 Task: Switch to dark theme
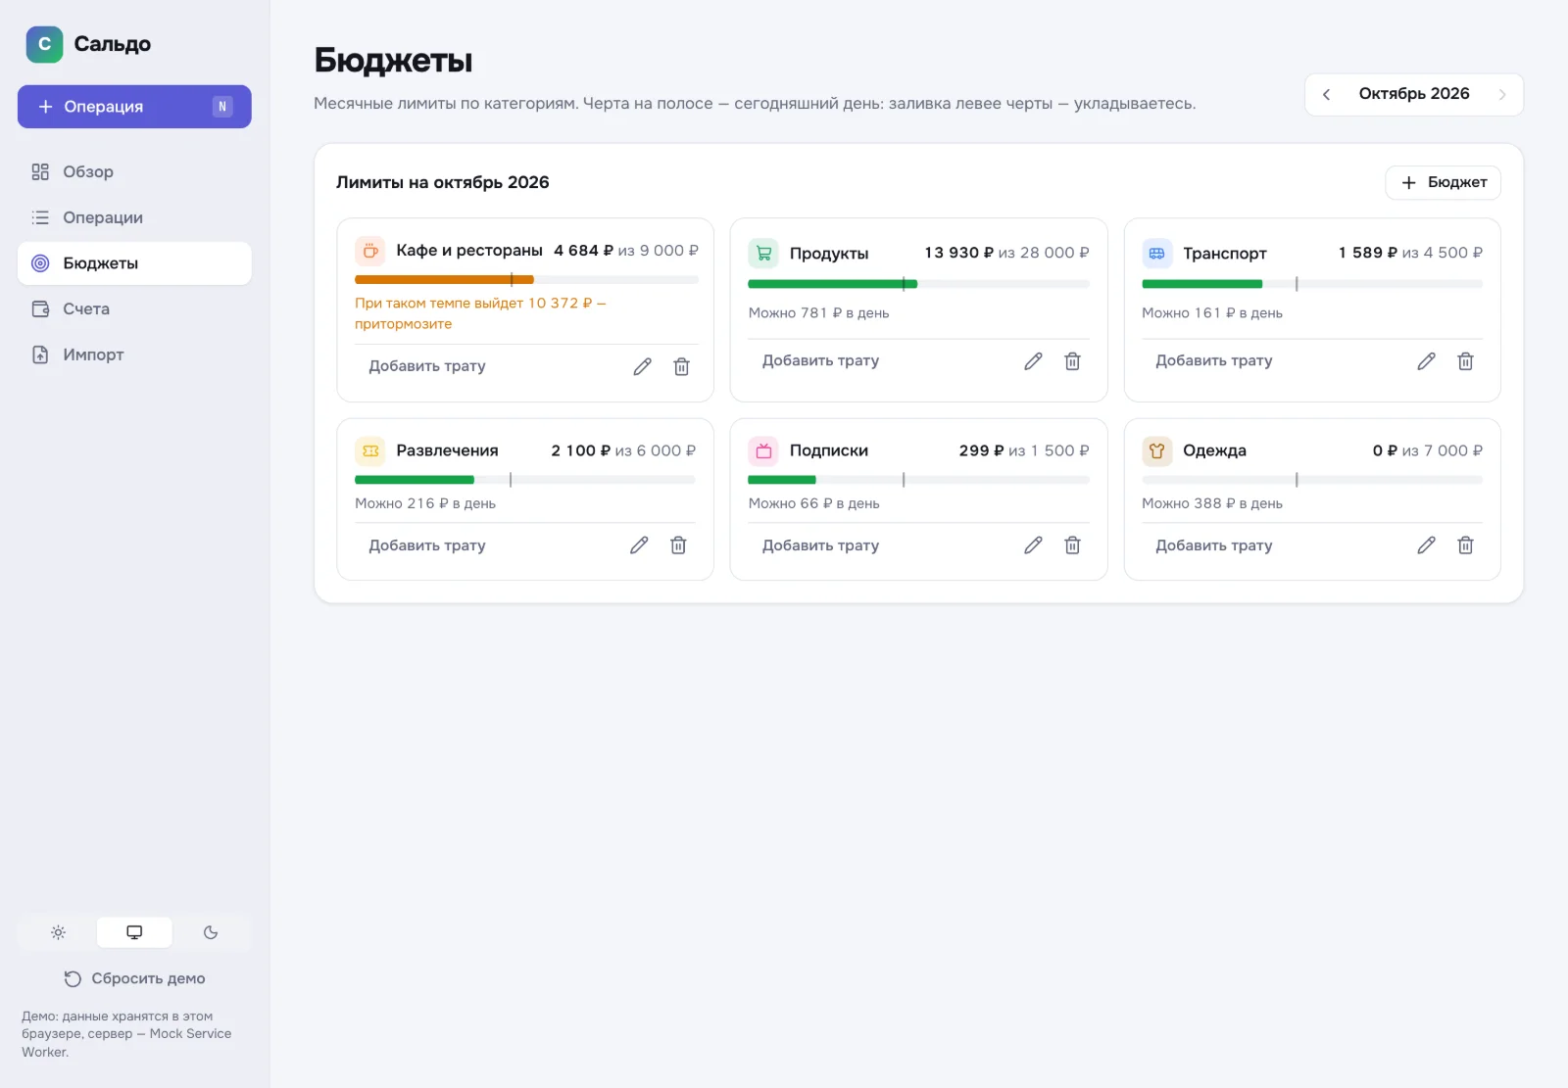click(x=211, y=932)
